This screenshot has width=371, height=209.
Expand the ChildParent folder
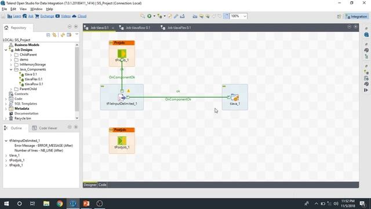pyautogui.click(x=11, y=55)
